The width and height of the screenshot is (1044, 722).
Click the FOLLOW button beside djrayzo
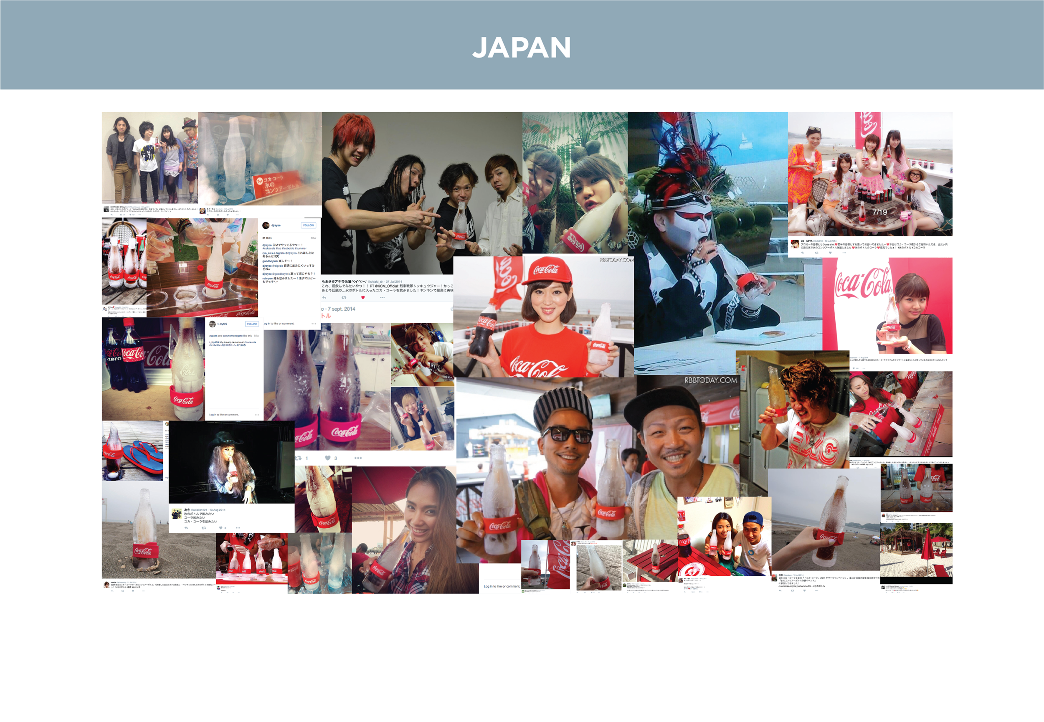pos(308,225)
